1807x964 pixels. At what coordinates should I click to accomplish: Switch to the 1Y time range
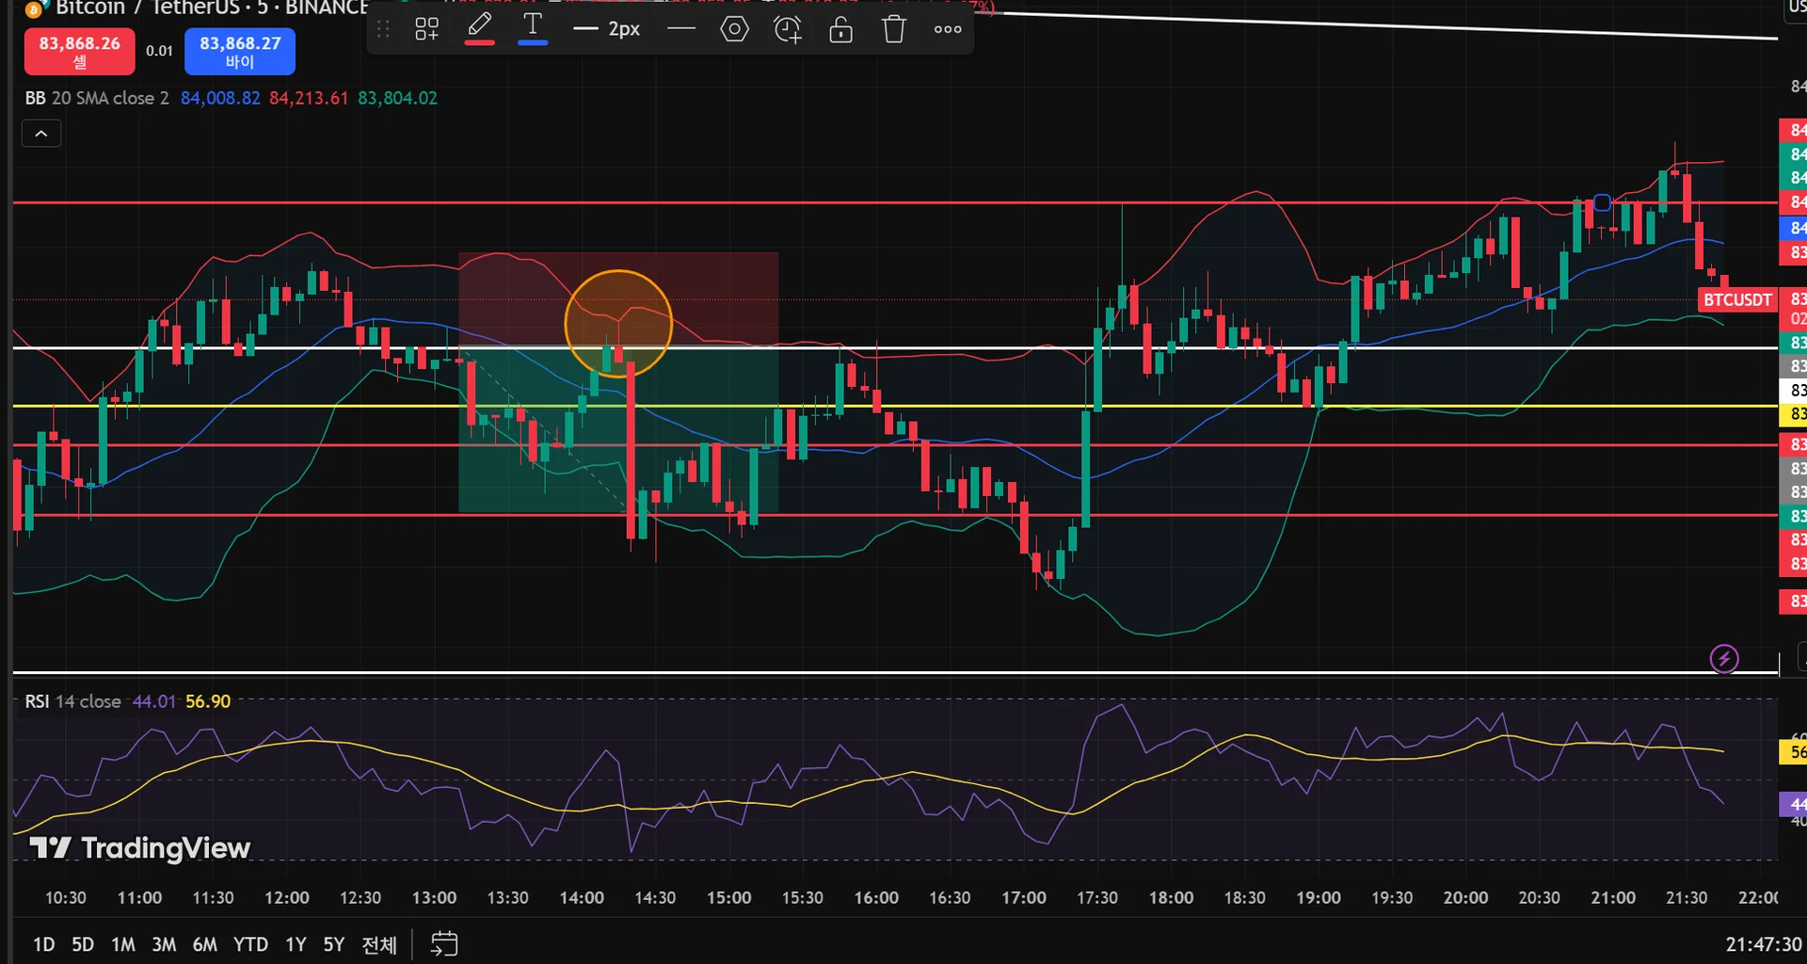[x=296, y=944]
